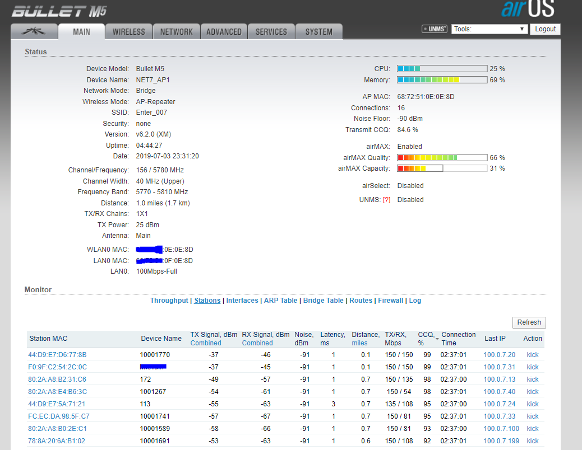The width and height of the screenshot is (582, 450).
Task: Open the Throughput monitor link
Action: 169,301
